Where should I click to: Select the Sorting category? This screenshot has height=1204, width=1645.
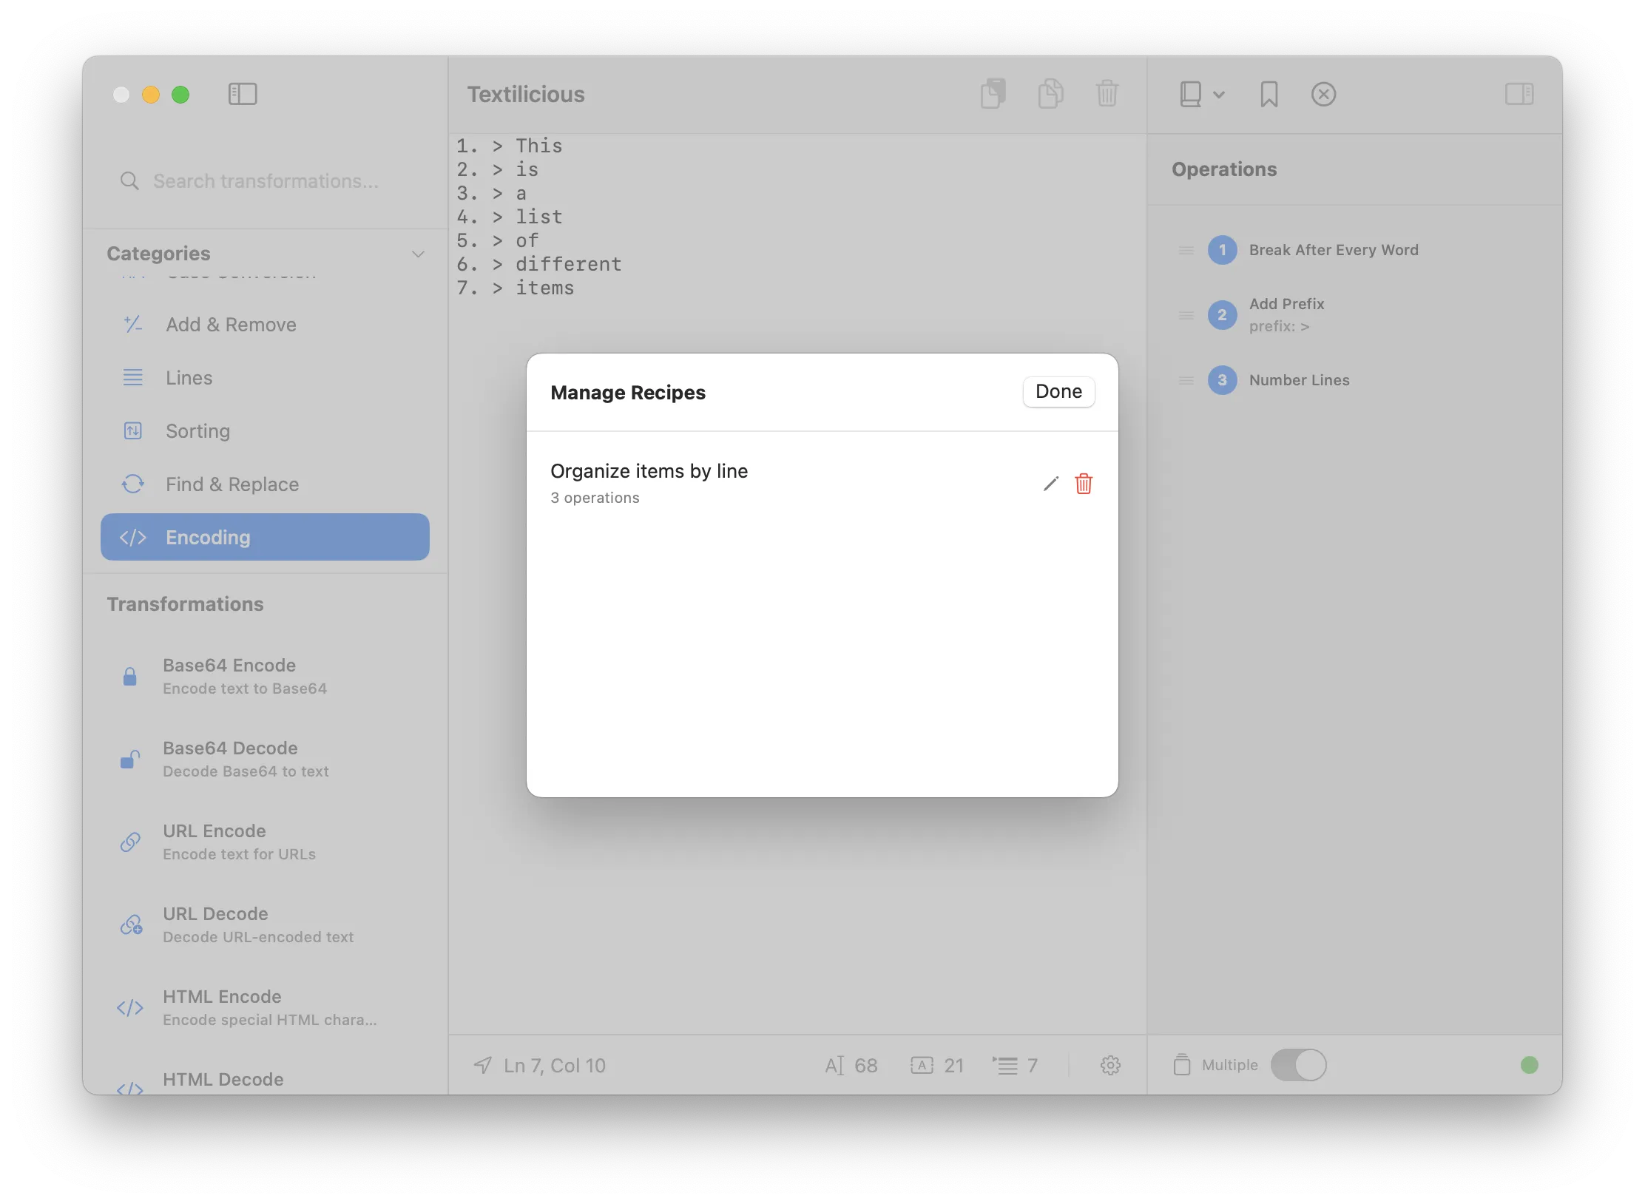point(197,430)
